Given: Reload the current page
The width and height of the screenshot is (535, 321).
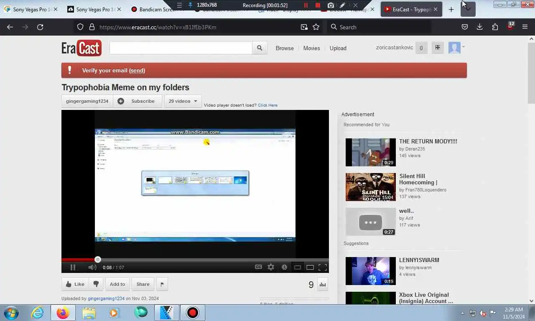Looking at the screenshot, I should pyautogui.click(x=40, y=27).
